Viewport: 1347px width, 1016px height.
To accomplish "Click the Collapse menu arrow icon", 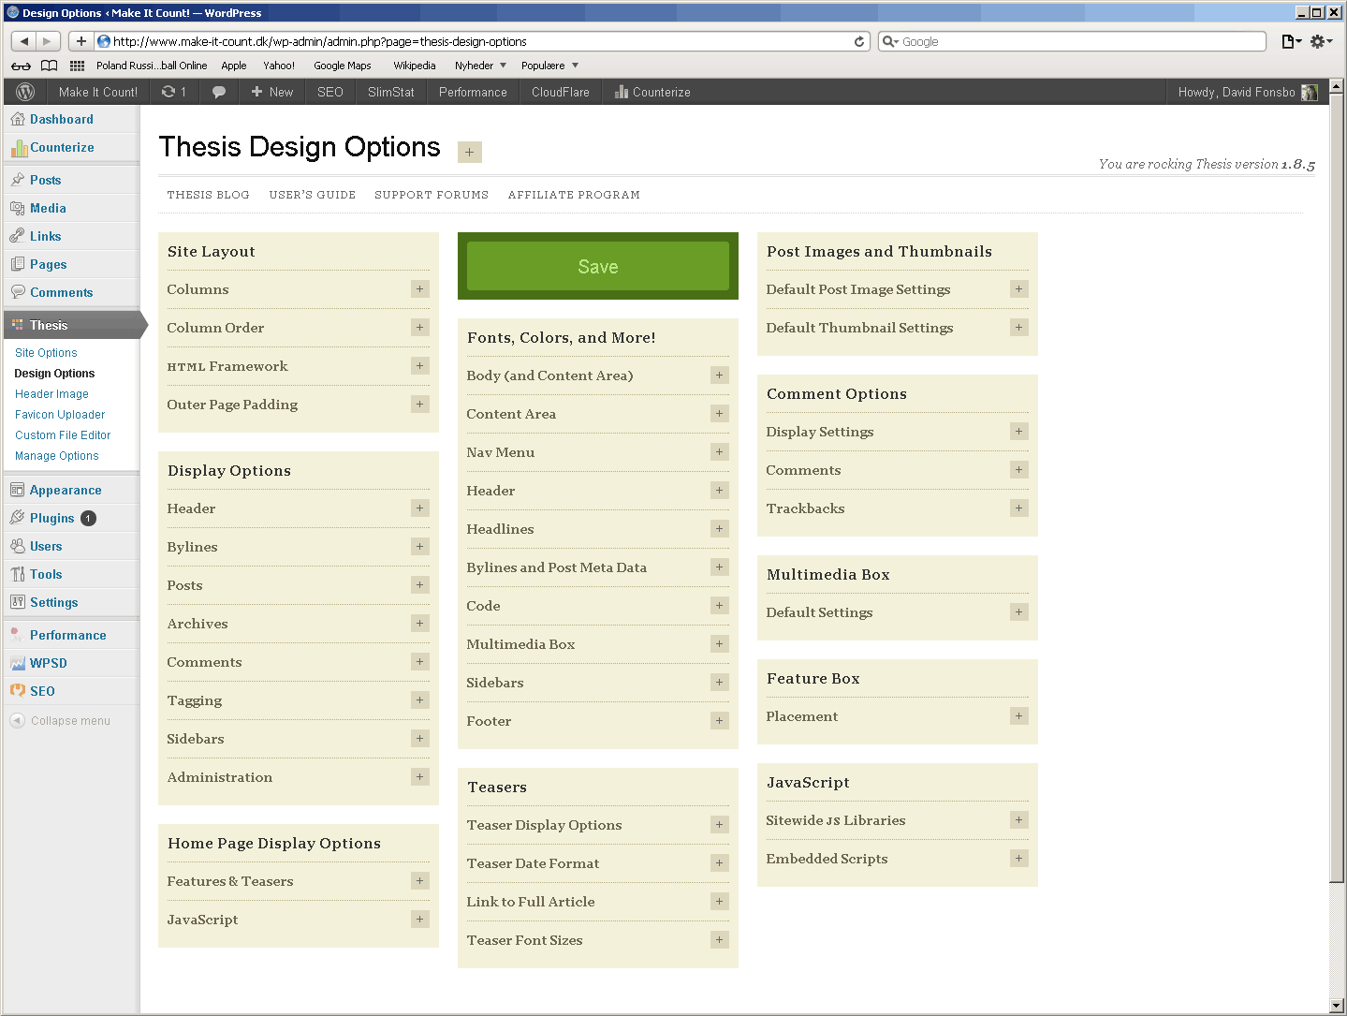I will [x=17, y=720].
